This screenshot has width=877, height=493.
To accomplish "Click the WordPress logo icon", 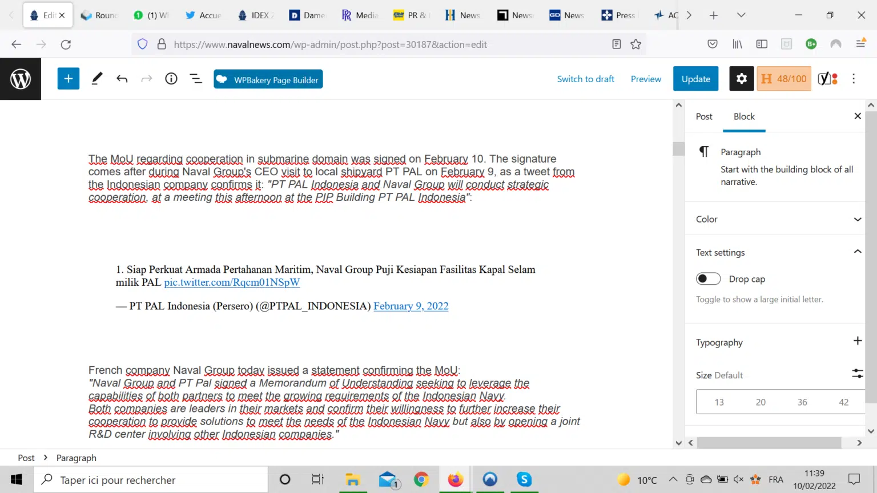I will (x=21, y=79).
